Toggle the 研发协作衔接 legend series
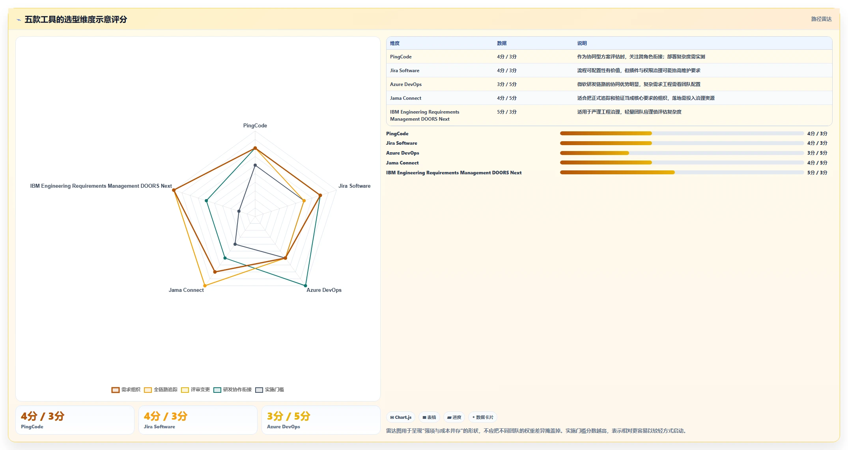Viewport: 848px width, 450px height. 233,390
